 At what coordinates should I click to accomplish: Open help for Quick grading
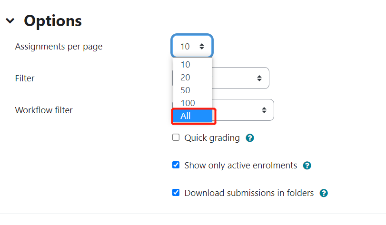point(249,138)
